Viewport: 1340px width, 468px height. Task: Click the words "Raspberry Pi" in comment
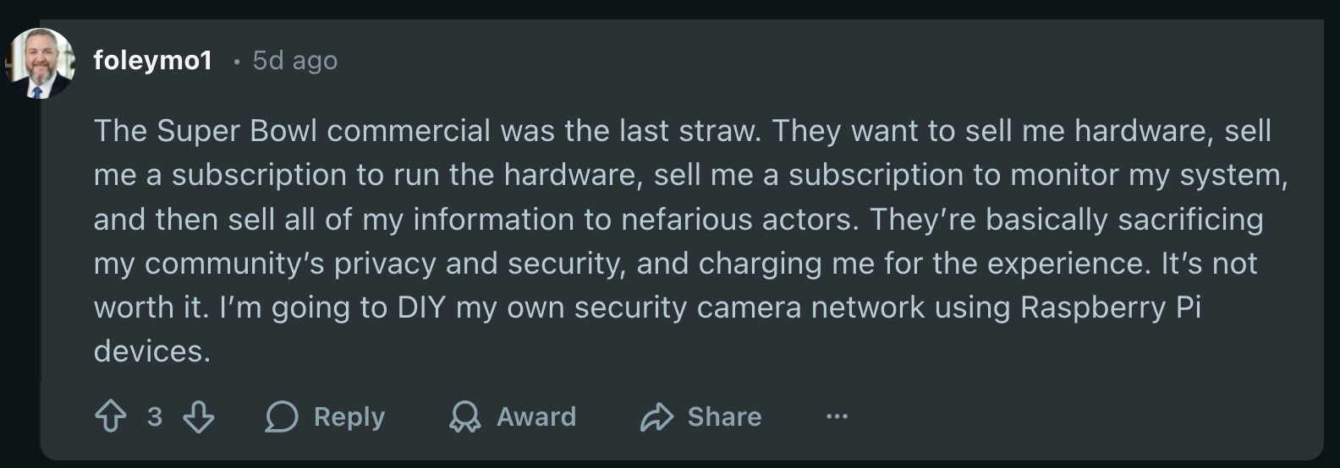pos(1110,307)
